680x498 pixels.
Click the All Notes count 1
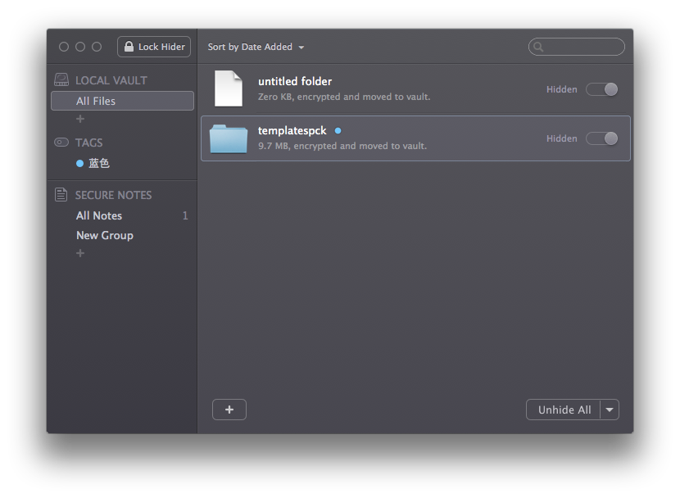click(x=185, y=215)
